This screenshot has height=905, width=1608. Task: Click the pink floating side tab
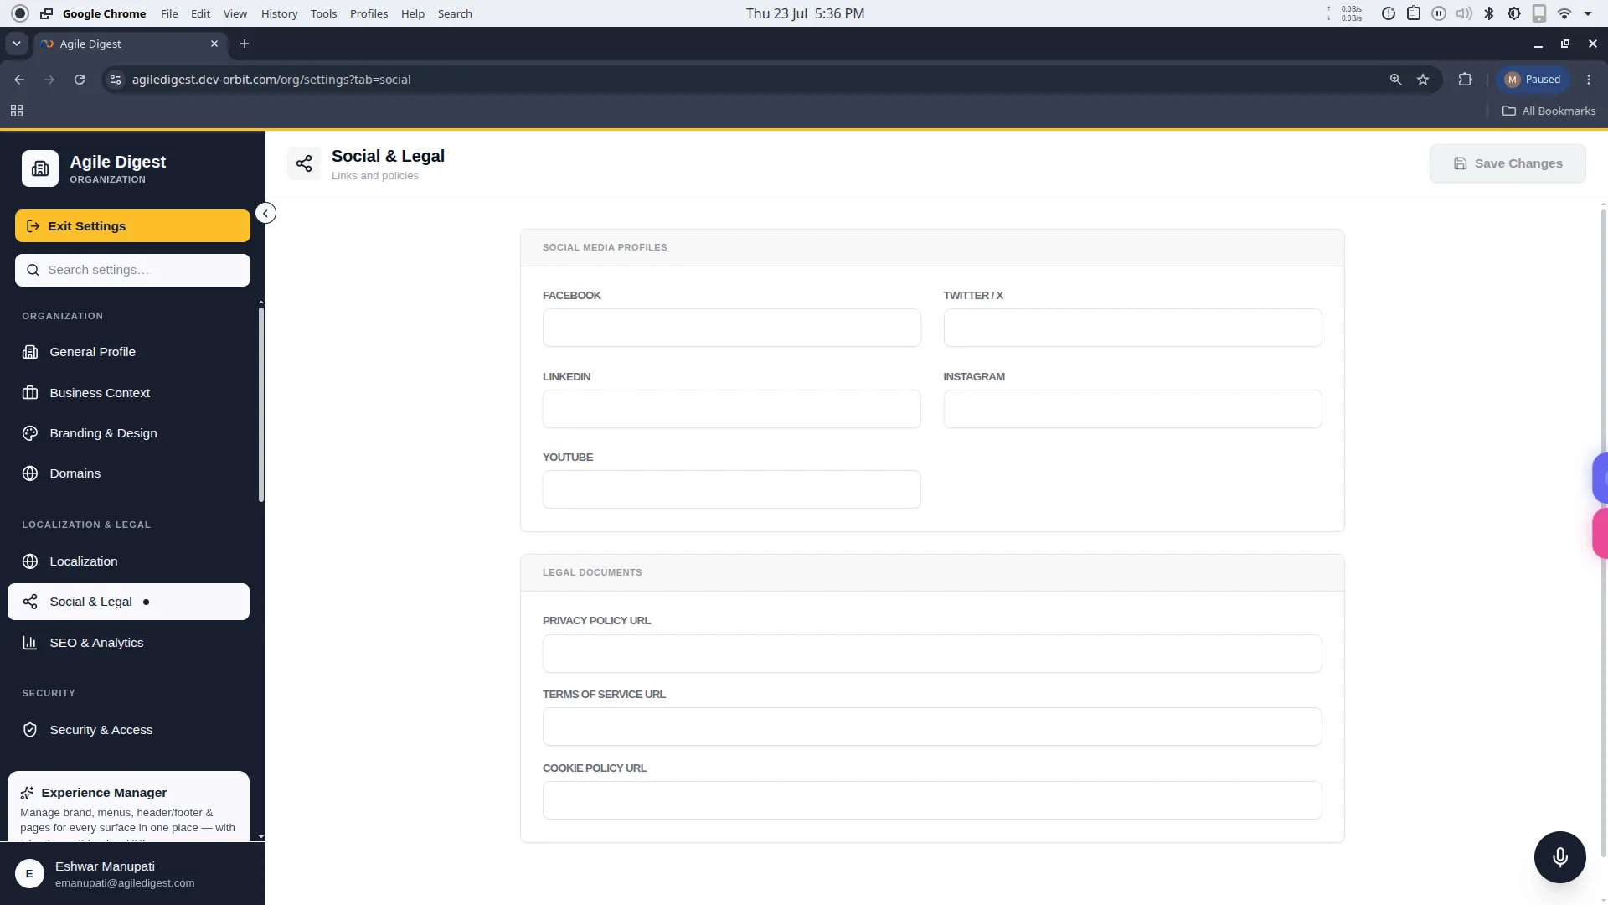1600,533
